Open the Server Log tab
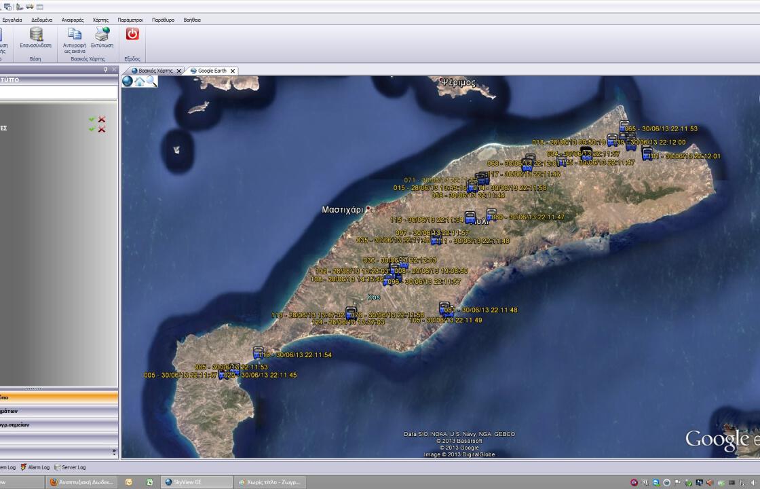760x489 pixels. [70, 467]
